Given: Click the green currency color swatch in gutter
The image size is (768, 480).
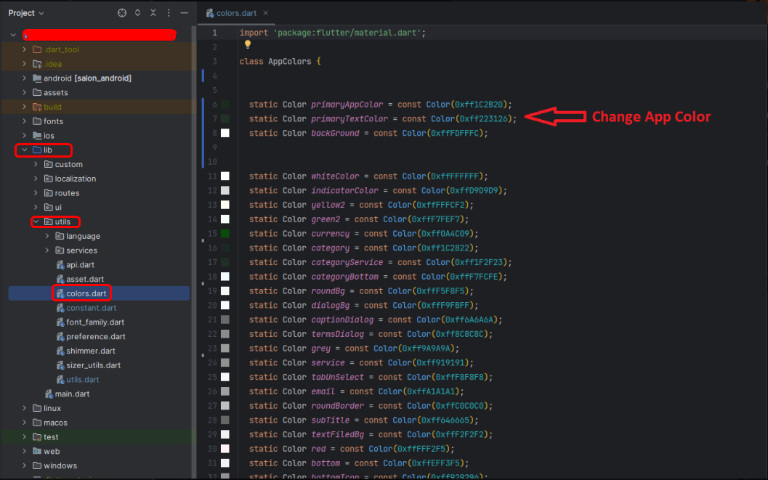Looking at the screenshot, I should tap(225, 234).
